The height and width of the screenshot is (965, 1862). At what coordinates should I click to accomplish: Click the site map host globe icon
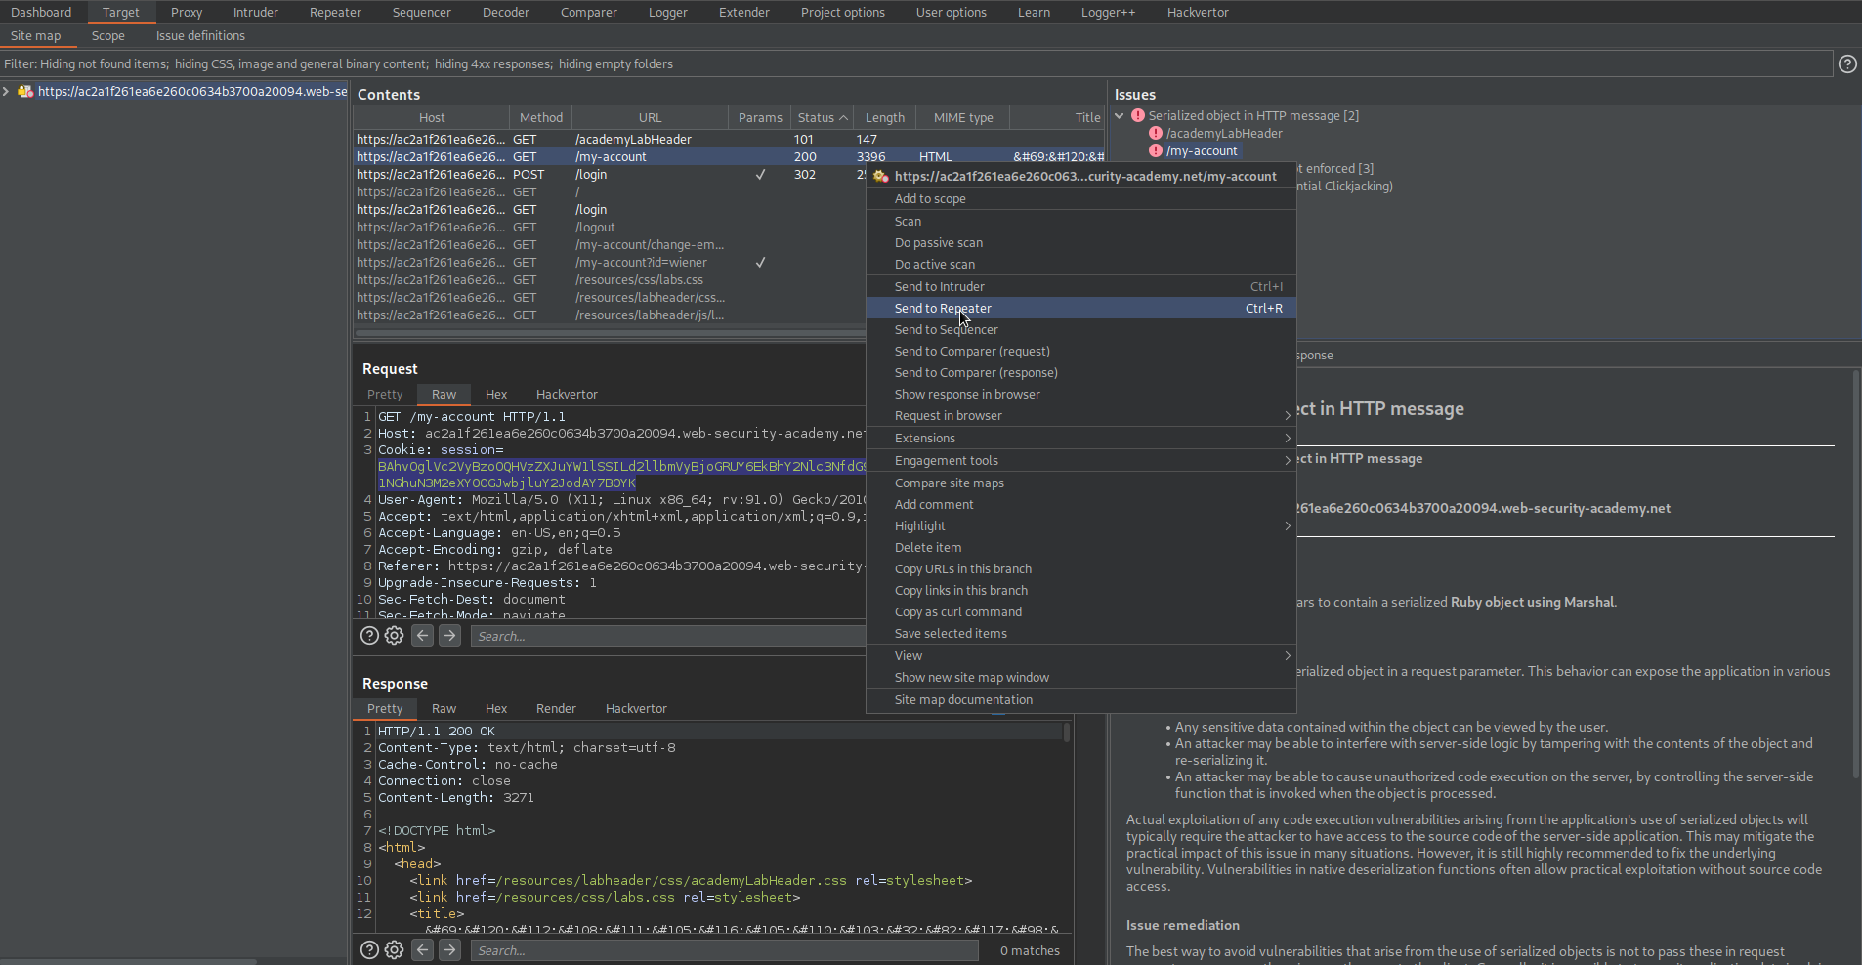tap(25, 91)
